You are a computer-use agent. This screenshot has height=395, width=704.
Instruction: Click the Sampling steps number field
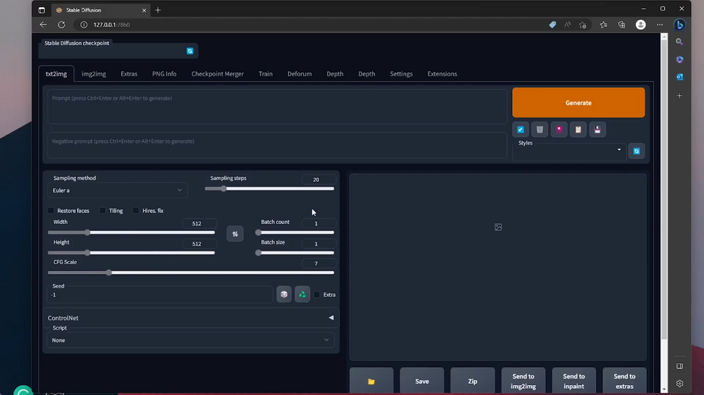click(318, 179)
